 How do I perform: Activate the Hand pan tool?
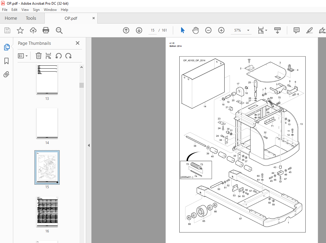point(195,30)
